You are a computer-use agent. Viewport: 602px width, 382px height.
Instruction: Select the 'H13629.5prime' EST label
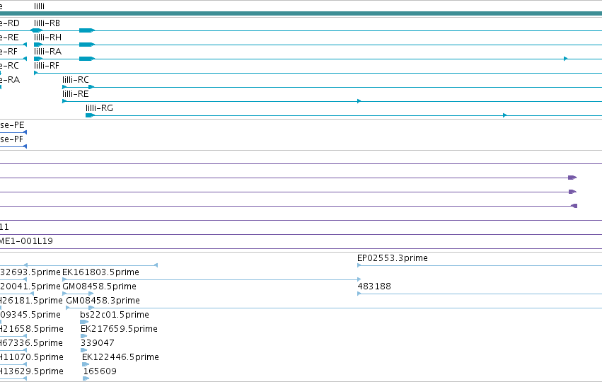[32, 371]
